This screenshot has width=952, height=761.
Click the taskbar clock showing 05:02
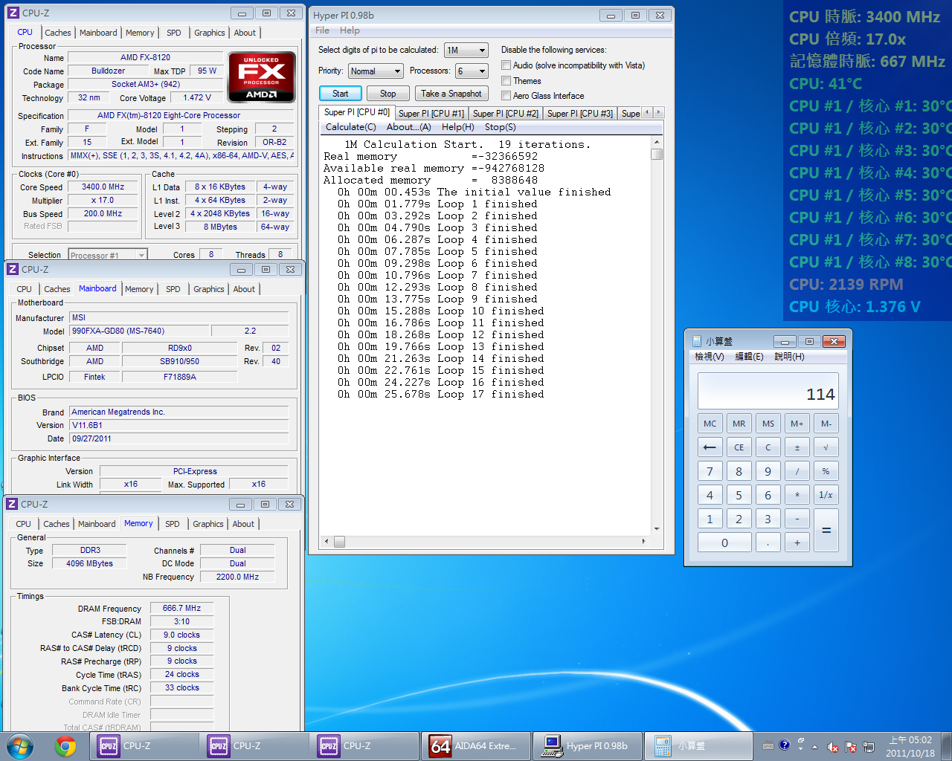(x=910, y=746)
